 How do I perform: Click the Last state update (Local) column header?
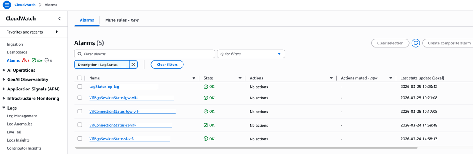tap(422, 78)
